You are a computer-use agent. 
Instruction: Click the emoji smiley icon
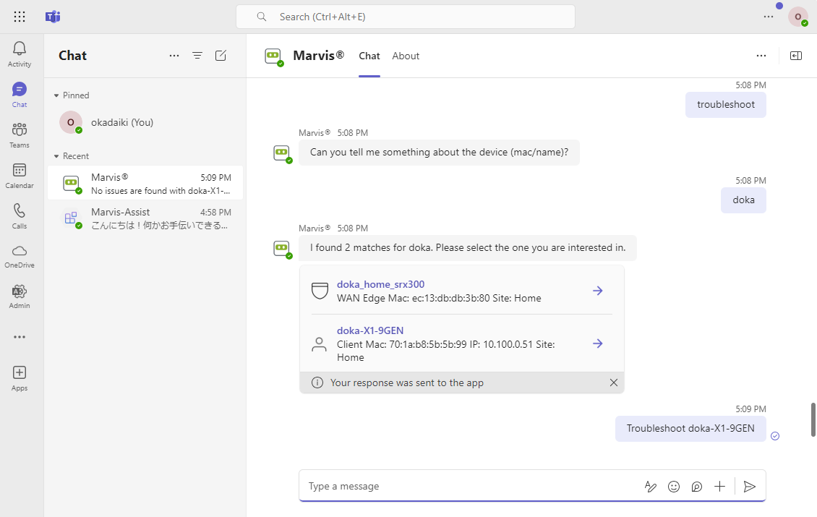(674, 487)
